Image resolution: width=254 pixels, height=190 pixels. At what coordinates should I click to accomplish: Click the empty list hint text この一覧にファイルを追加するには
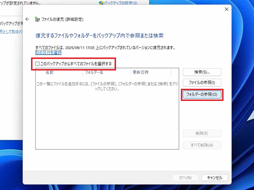click(x=107, y=86)
